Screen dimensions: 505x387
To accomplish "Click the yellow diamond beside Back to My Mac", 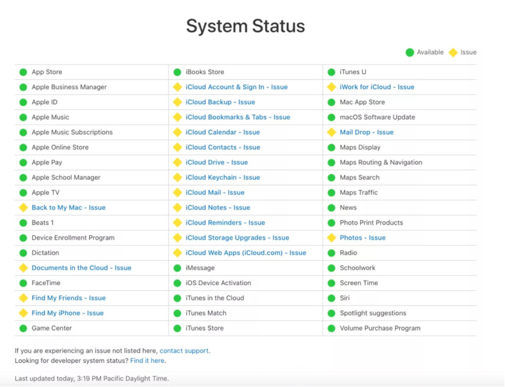I will [23, 207].
